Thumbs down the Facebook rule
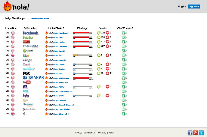 tap(107, 33)
